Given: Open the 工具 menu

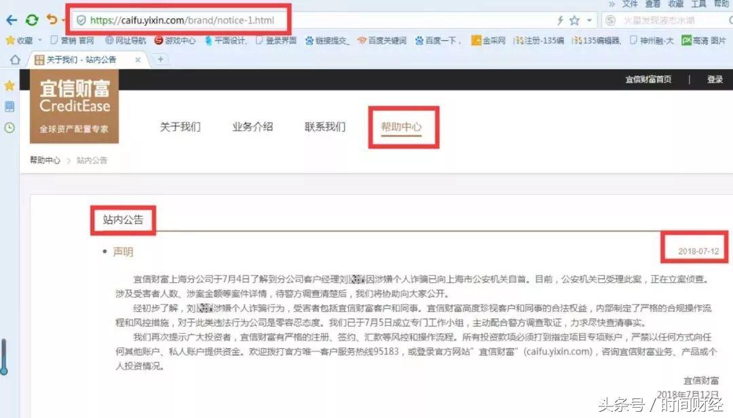Looking at the screenshot, I should 698,4.
